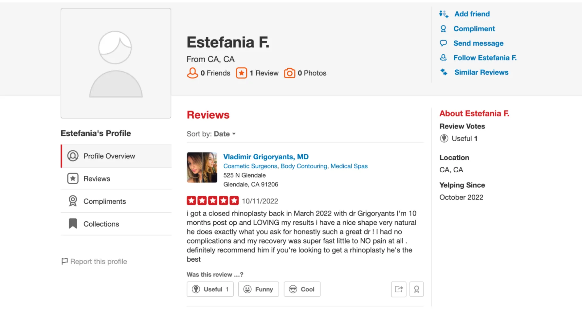Click the compliment ribbon icon under review
This screenshot has height=327, width=582.
point(416,289)
